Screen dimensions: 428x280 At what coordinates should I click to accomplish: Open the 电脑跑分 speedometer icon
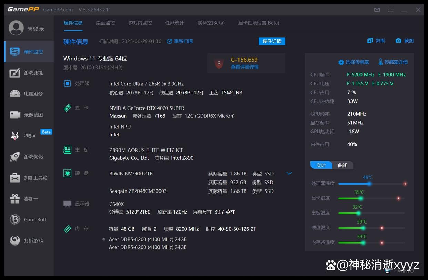(15, 94)
